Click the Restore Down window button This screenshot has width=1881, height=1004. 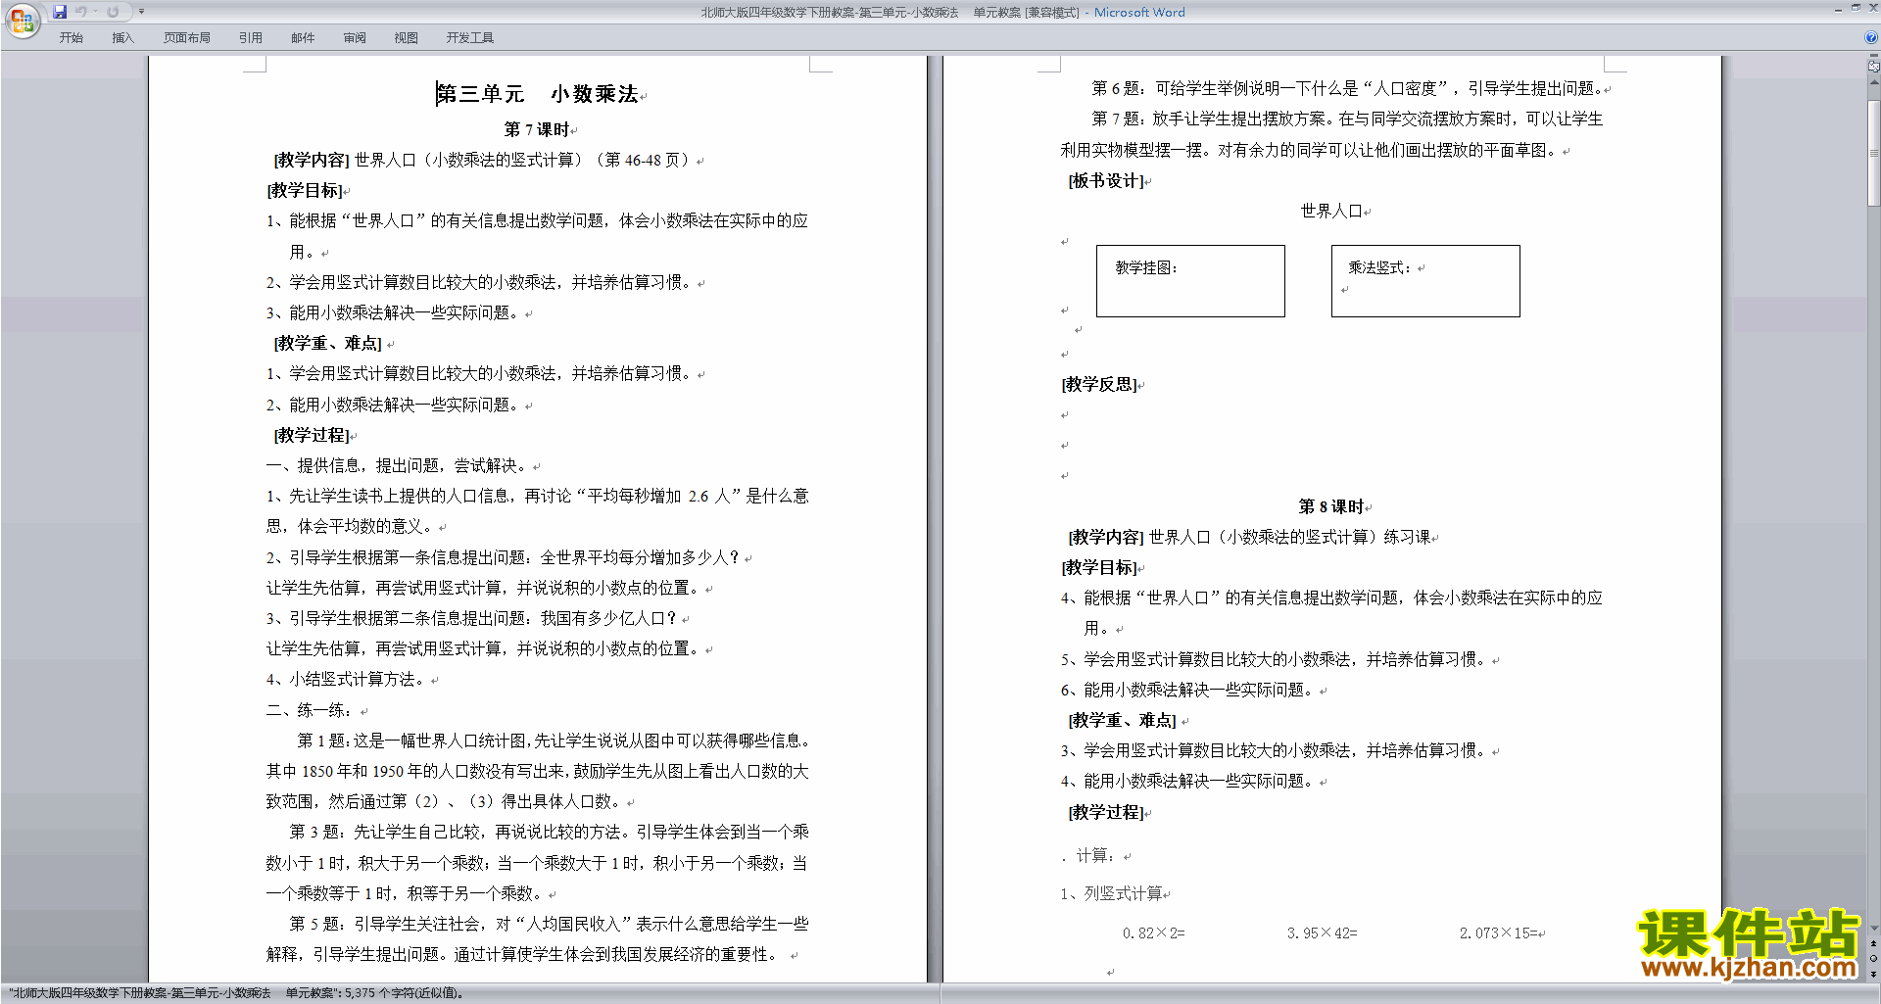pos(1856,8)
